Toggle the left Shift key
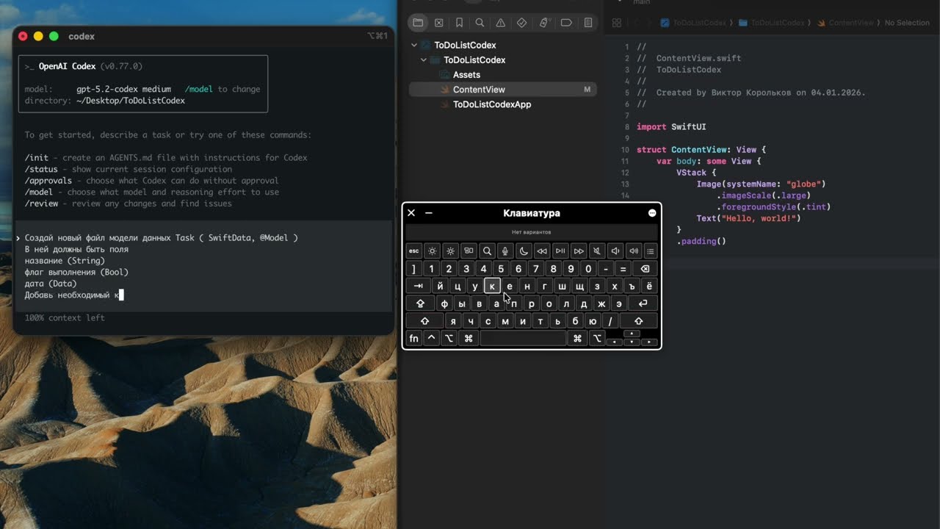This screenshot has width=940, height=529. pos(424,321)
